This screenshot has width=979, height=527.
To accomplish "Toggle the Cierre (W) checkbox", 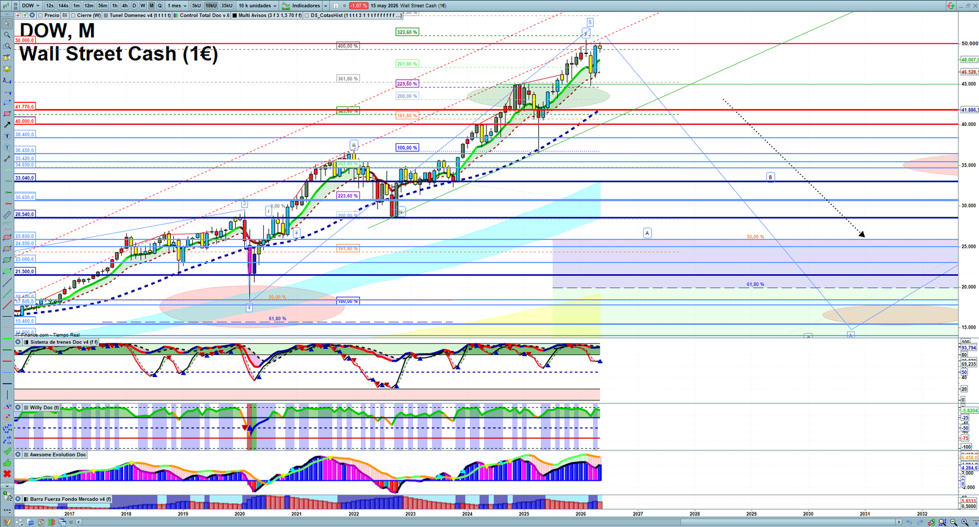I will 73,15.
